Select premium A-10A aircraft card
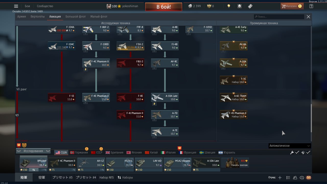The height and width of the screenshot is (184, 327). click(x=234, y=63)
